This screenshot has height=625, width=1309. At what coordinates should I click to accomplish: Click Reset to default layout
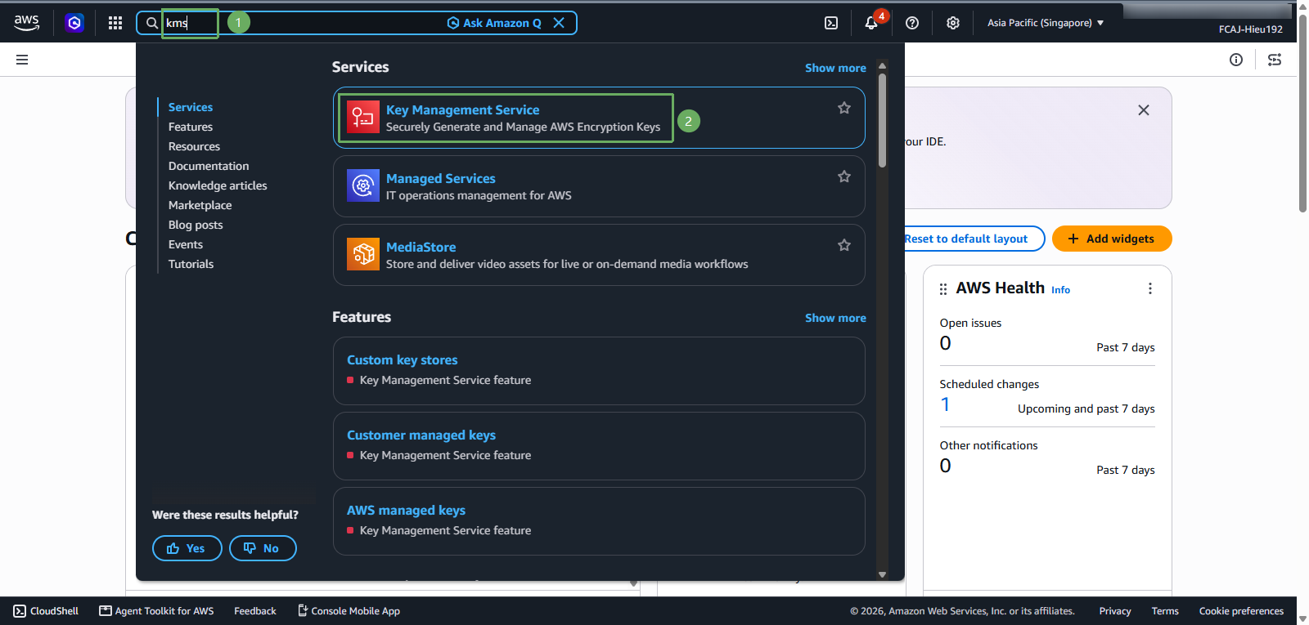click(966, 239)
